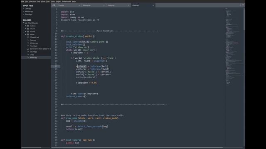Open Motion.py in the folder tree

(x=34, y=43)
